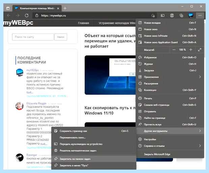Close the Компьютерная помощь tab
The height and width of the screenshot is (173, 209).
pos(58,8)
